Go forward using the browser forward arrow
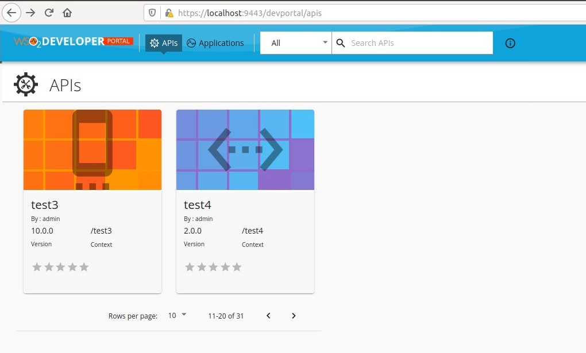Image resolution: width=586 pixels, height=353 pixels. tap(30, 13)
